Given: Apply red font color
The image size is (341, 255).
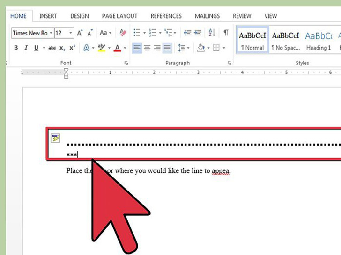Looking at the screenshot, I should point(117,48).
